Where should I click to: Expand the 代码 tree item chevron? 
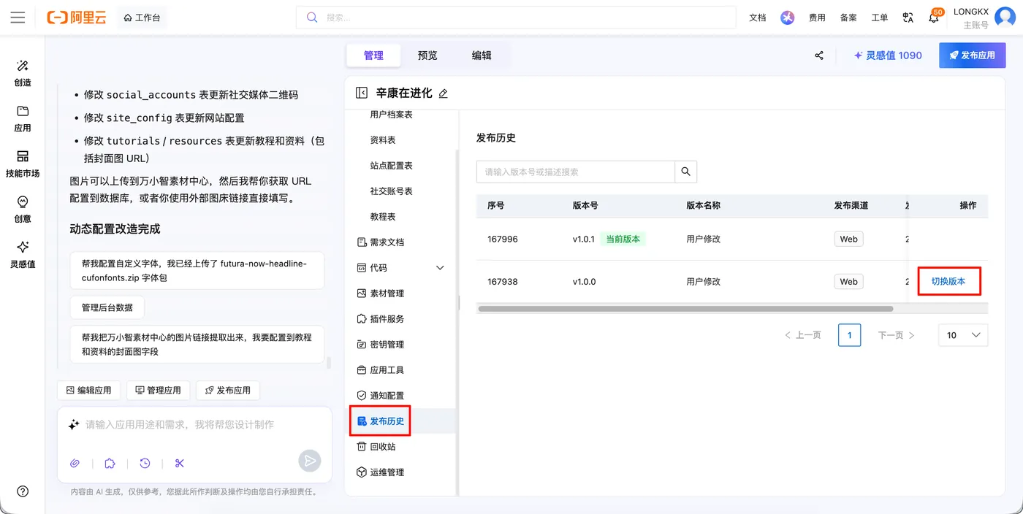pos(440,268)
